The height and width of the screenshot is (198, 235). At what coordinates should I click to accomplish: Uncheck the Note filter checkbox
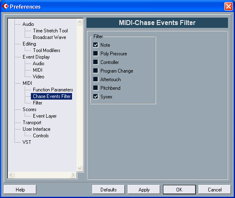(95, 45)
